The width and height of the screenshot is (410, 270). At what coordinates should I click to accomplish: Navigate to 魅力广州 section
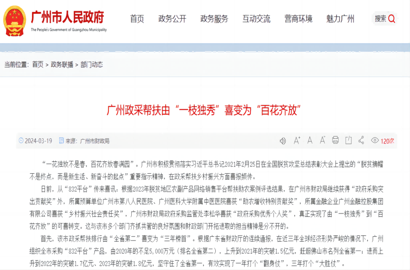pos(340,19)
